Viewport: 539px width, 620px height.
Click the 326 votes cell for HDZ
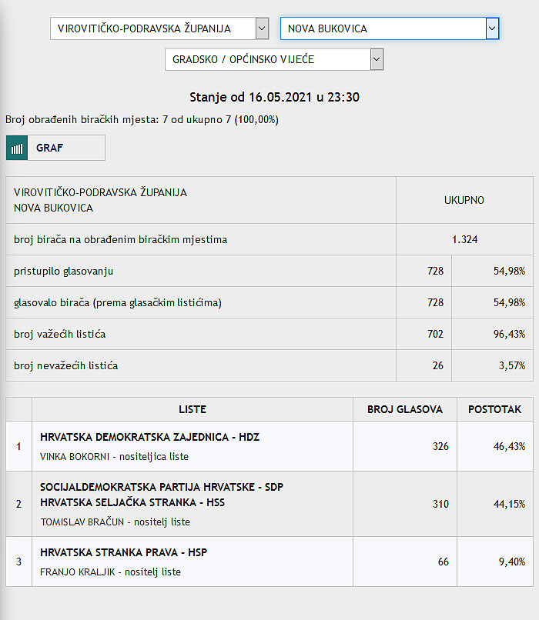[405, 446]
